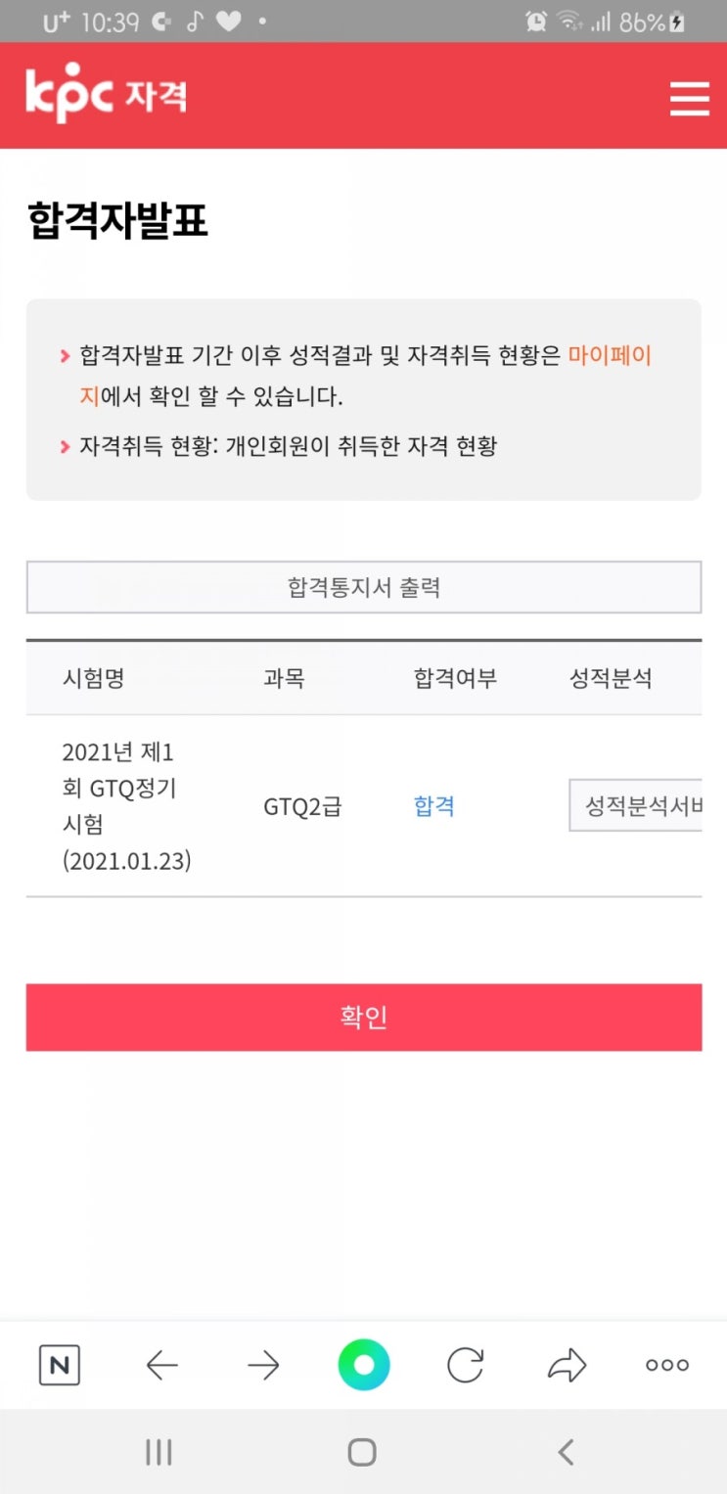Open Naver home N icon
Screen dimensions: 727x1494
click(x=60, y=1366)
